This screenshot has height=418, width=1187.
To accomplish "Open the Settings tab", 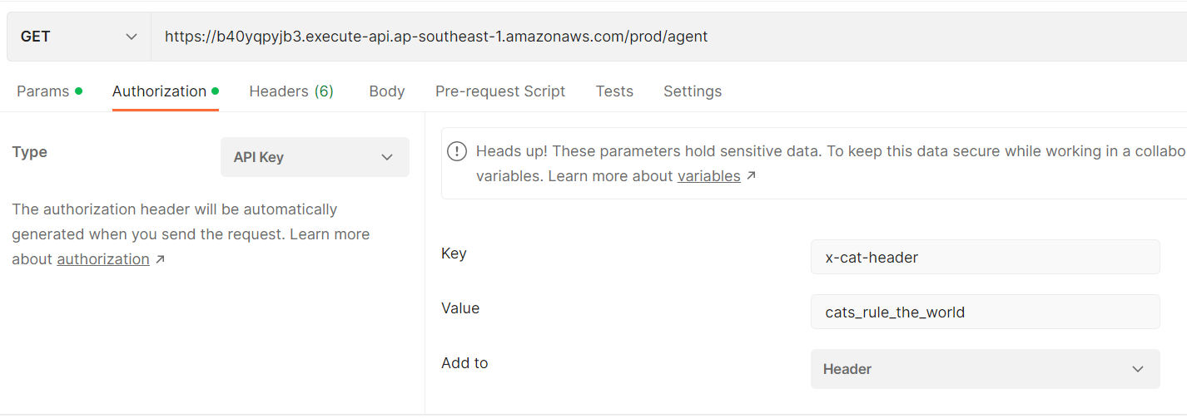I will pos(693,91).
